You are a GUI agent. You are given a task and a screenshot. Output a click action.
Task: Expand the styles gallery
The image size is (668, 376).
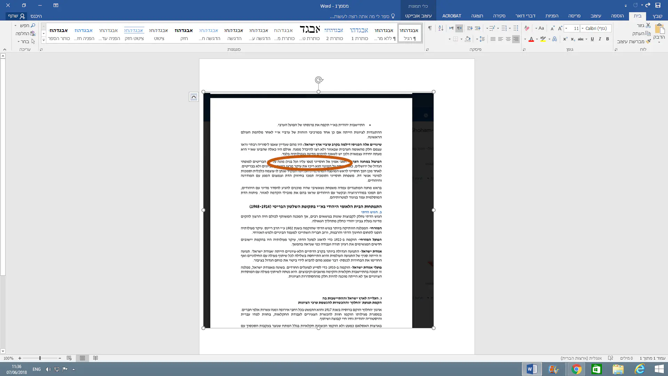pos(43,40)
